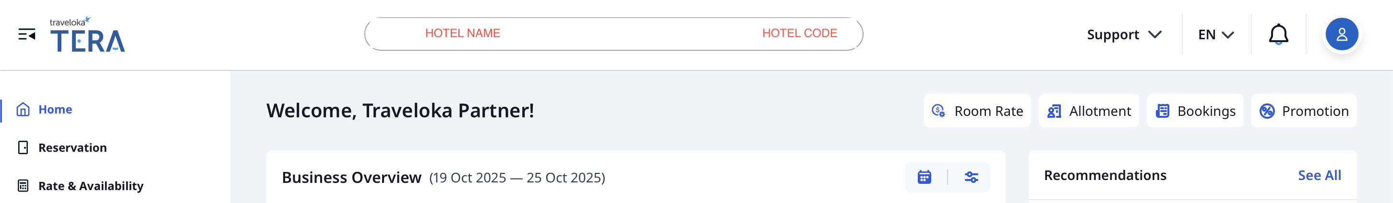Click the Room Rate shortcut button
The height and width of the screenshot is (203, 1393).
[977, 111]
